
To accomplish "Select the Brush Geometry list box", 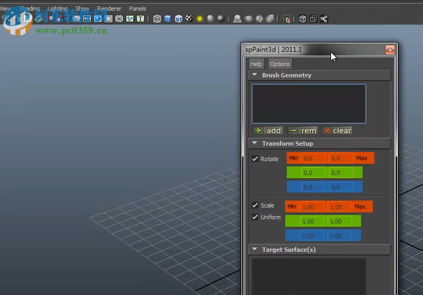I will [309, 103].
